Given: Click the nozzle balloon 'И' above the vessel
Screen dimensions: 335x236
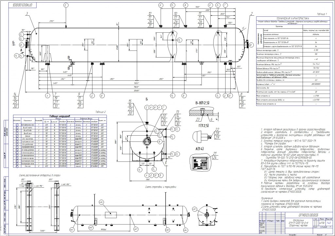Looking at the screenshot, I should coord(161,5).
